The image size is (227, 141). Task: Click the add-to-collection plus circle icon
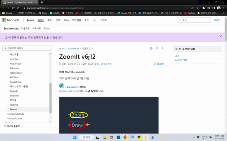click(157, 49)
